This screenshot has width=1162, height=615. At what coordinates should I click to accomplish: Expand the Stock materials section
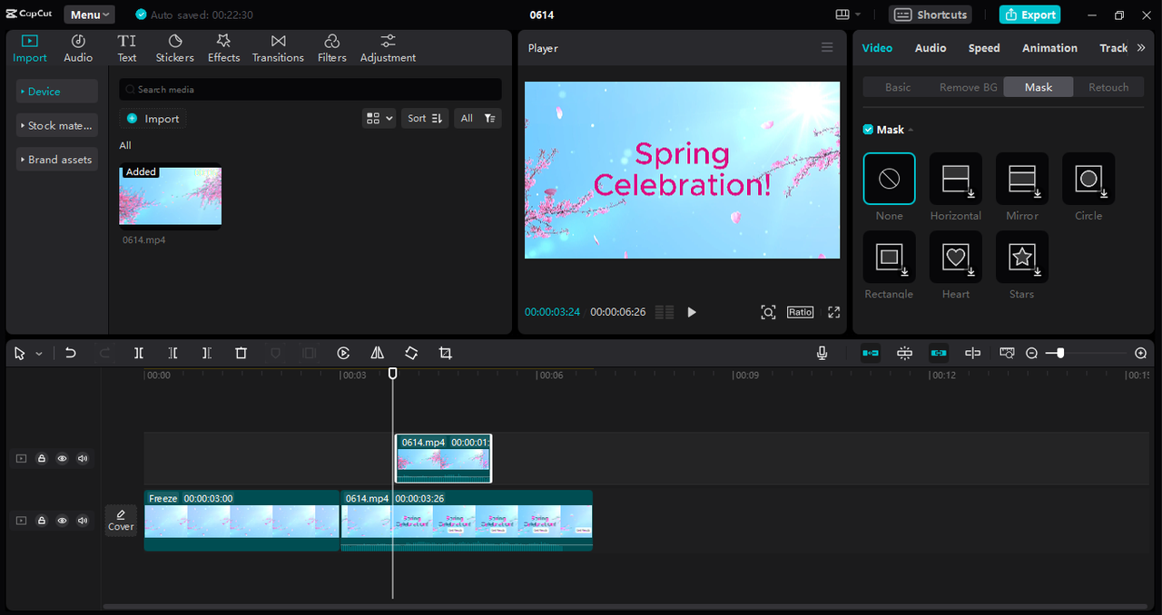pyautogui.click(x=56, y=126)
